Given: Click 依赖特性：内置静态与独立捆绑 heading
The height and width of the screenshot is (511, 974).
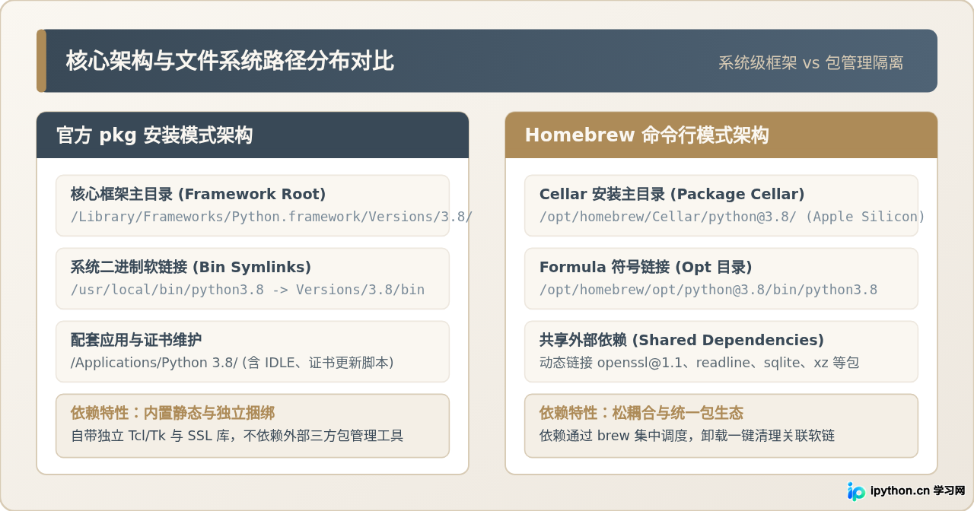Looking at the screenshot, I should coord(172,413).
